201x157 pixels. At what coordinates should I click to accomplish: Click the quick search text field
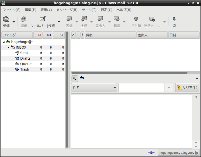[141, 88]
